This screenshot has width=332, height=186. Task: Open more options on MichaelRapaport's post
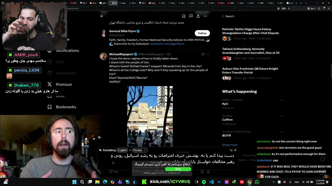[208, 54]
